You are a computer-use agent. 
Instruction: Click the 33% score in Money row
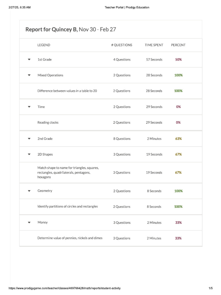(178, 223)
